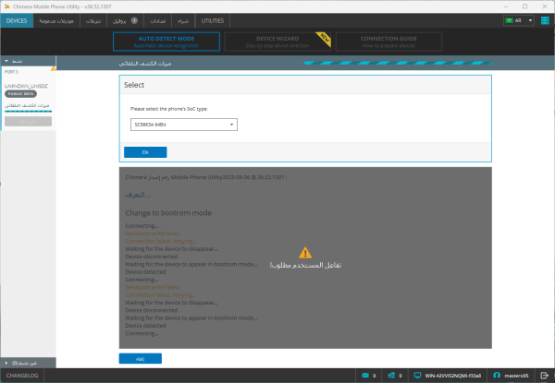Open the AR language dropdown
555x383 pixels.
(519, 20)
